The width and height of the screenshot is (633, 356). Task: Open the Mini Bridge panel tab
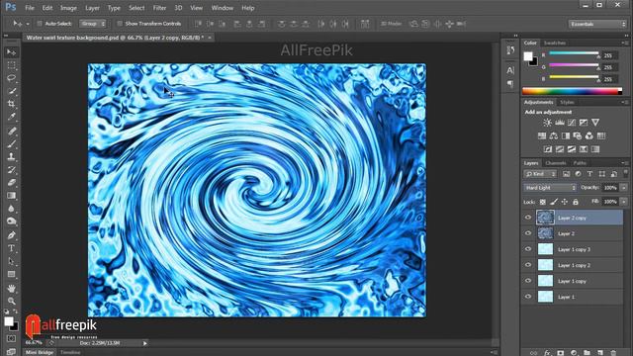tap(40, 352)
